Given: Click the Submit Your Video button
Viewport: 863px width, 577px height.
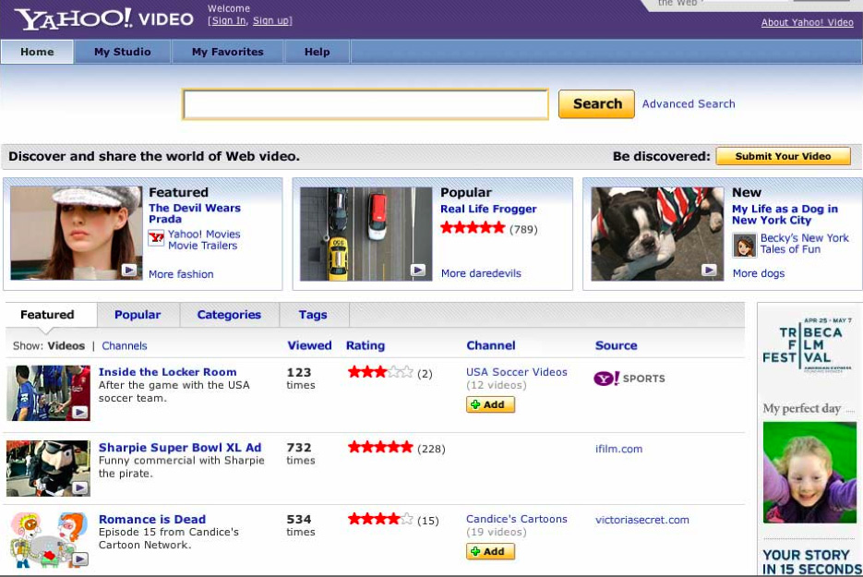Looking at the screenshot, I should pyautogui.click(x=784, y=156).
